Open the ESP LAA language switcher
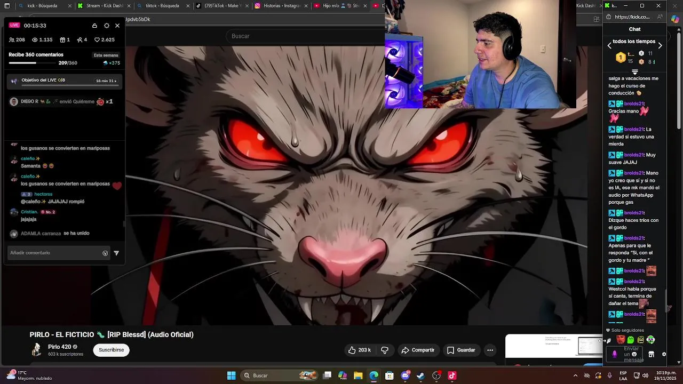683x384 pixels. pos(623,375)
